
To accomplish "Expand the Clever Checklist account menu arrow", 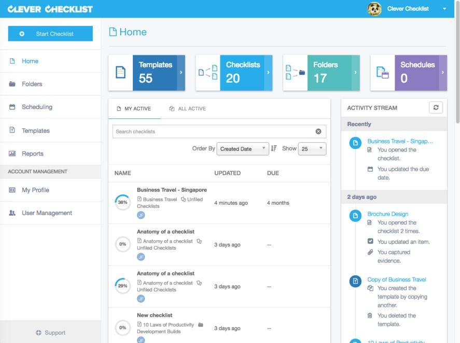I will (x=444, y=9).
